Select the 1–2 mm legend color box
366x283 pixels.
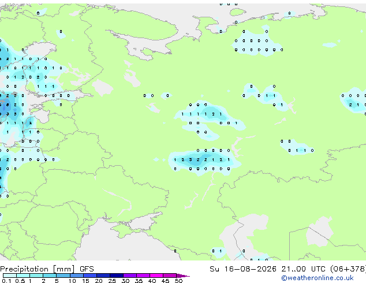36,275
